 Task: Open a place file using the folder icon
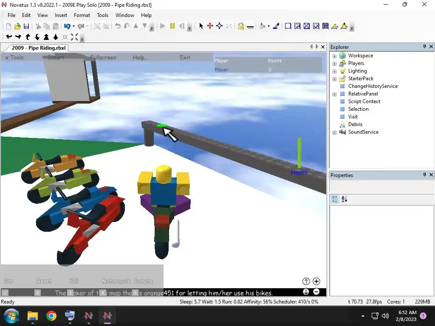pos(17,26)
